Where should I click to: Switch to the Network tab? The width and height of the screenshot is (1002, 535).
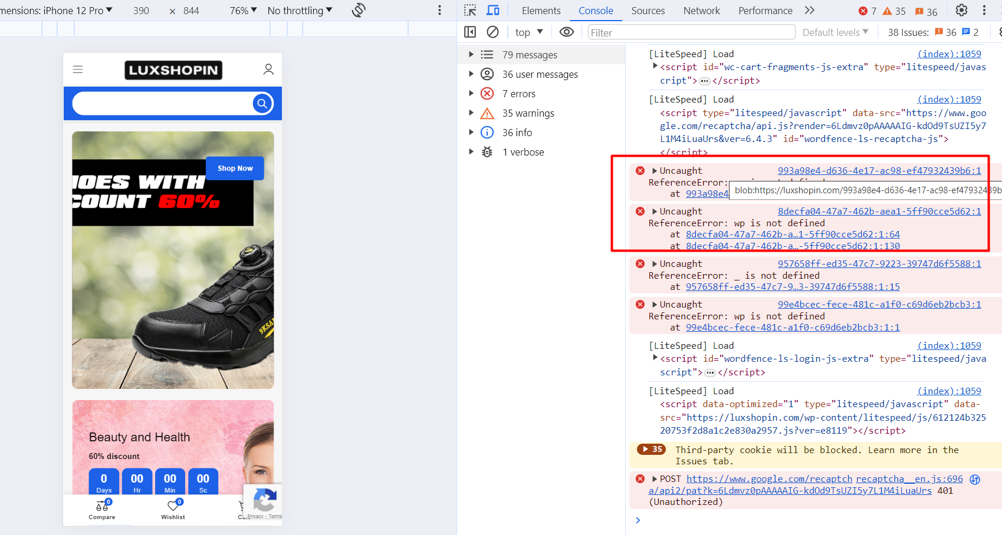click(701, 11)
